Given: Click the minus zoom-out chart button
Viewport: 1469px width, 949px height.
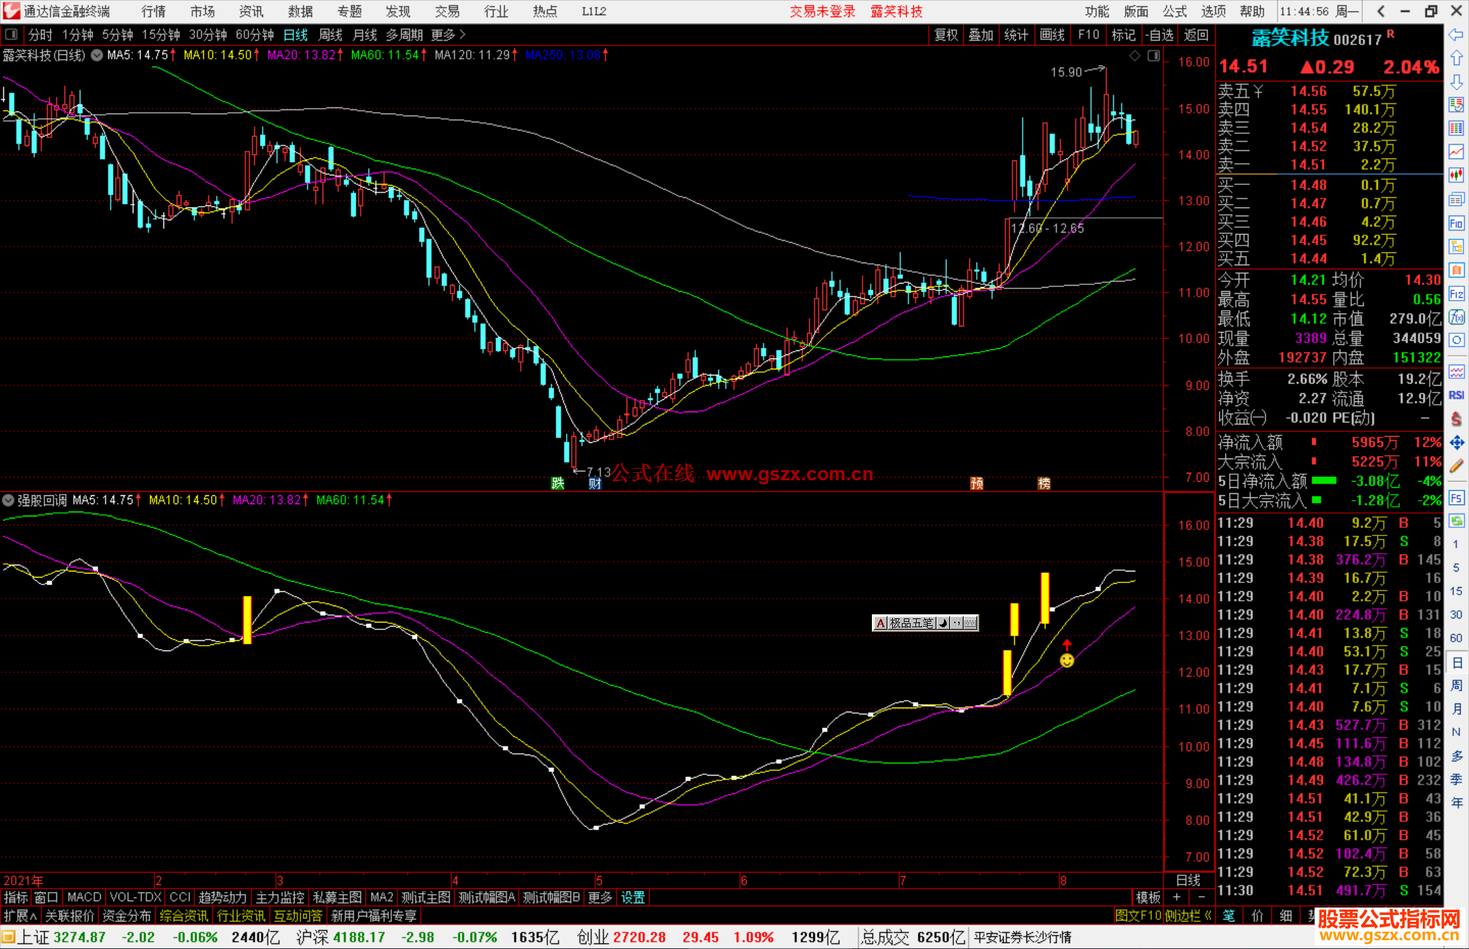Looking at the screenshot, I should [1201, 897].
